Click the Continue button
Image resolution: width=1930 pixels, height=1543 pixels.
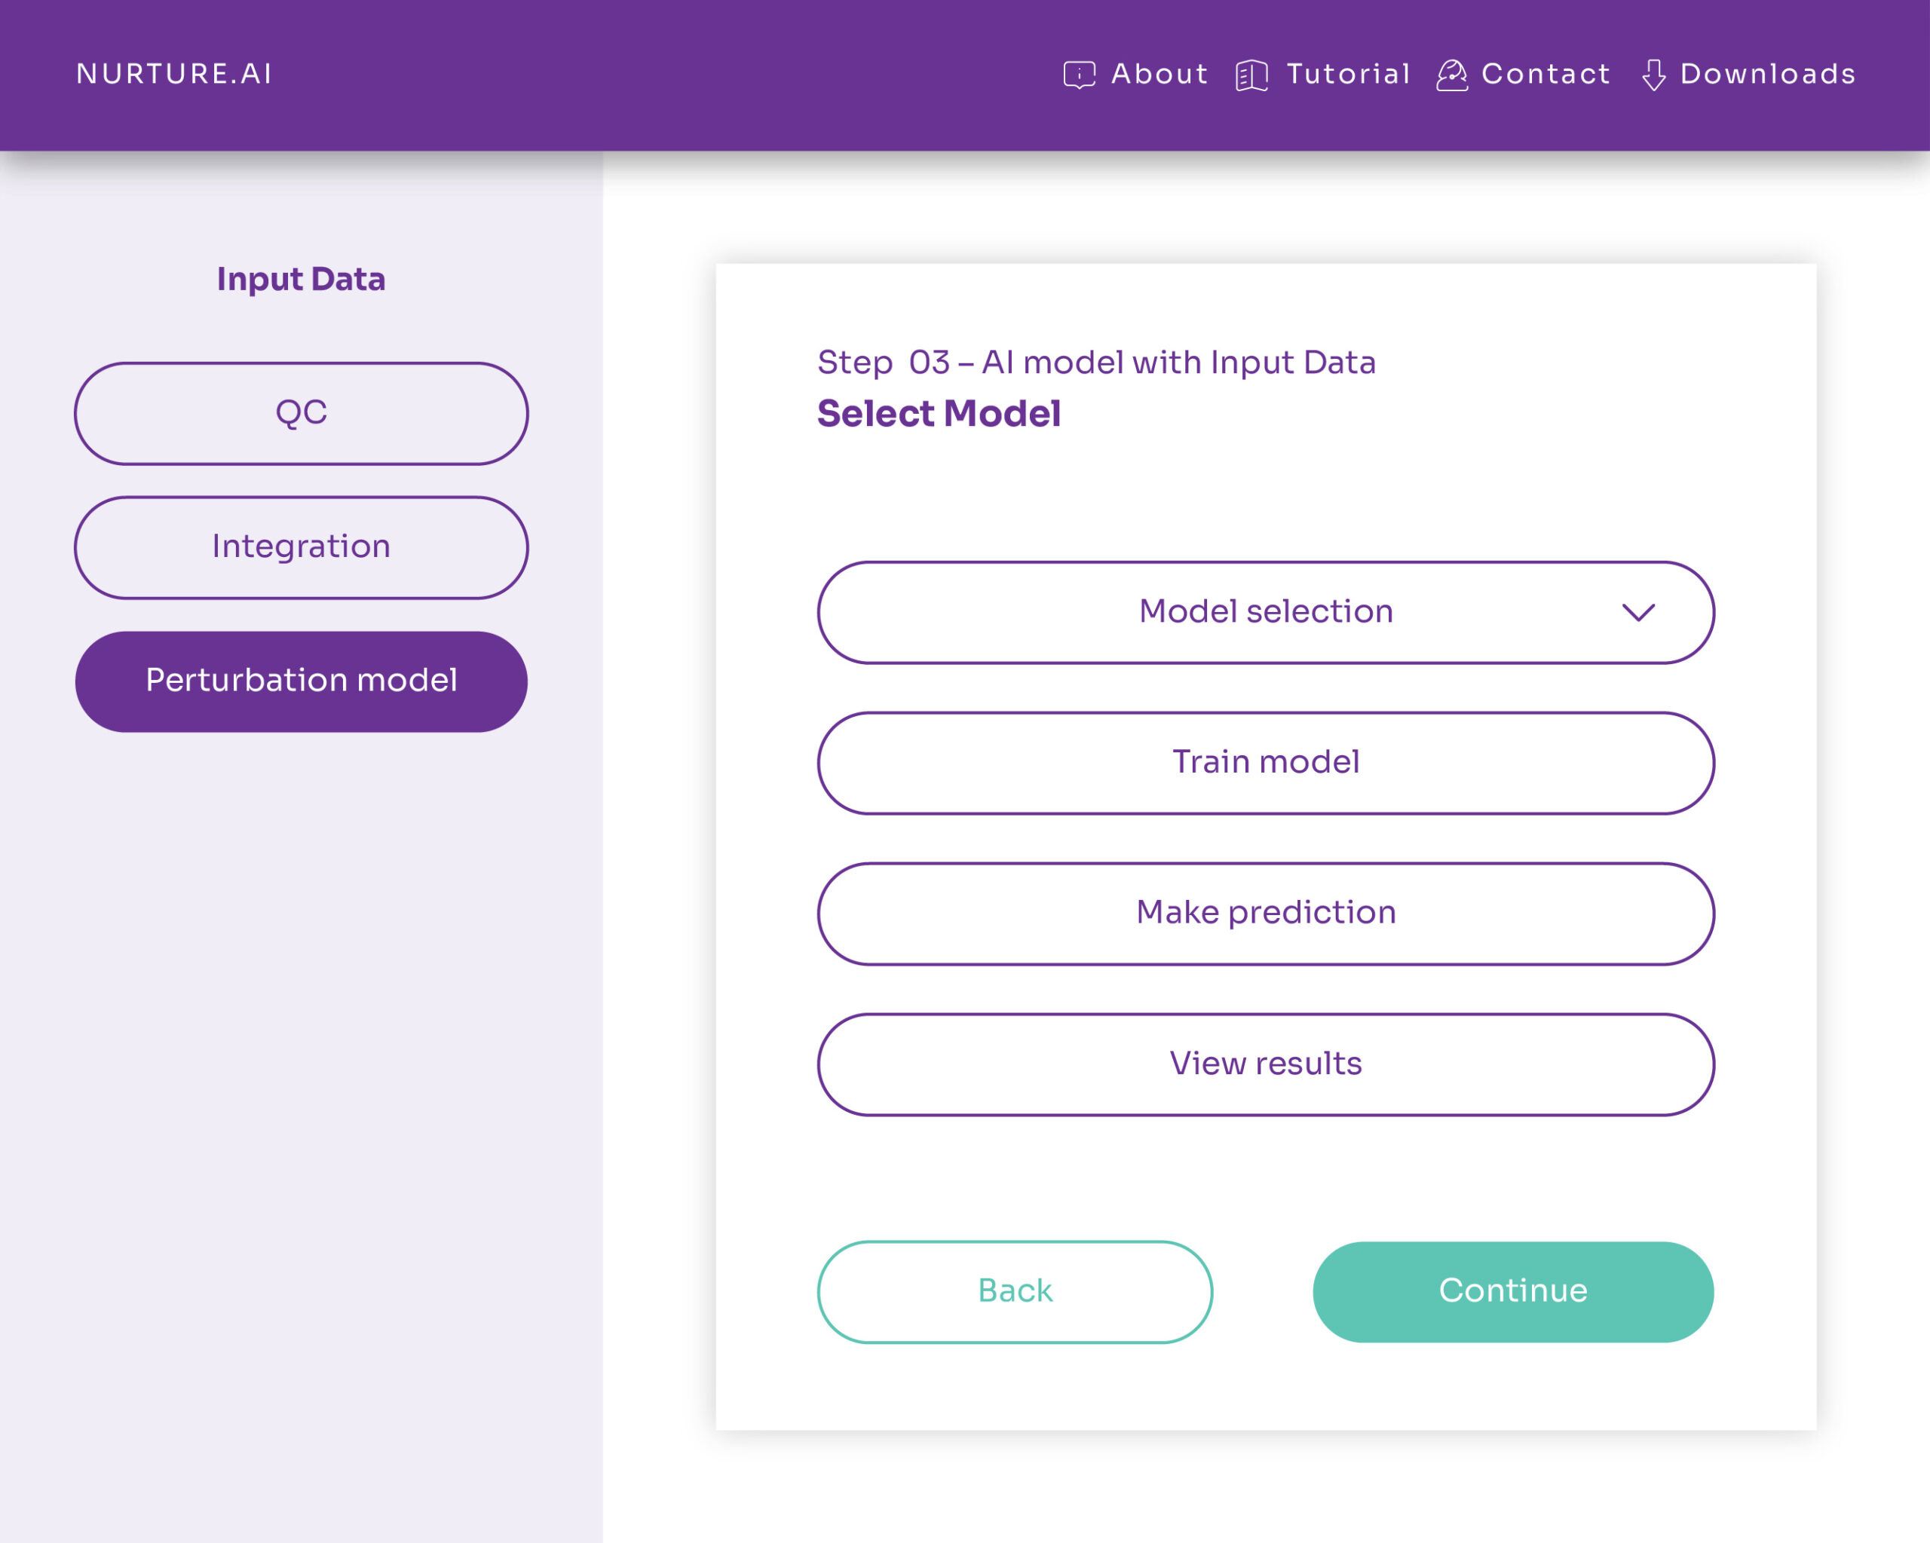[1513, 1291]
